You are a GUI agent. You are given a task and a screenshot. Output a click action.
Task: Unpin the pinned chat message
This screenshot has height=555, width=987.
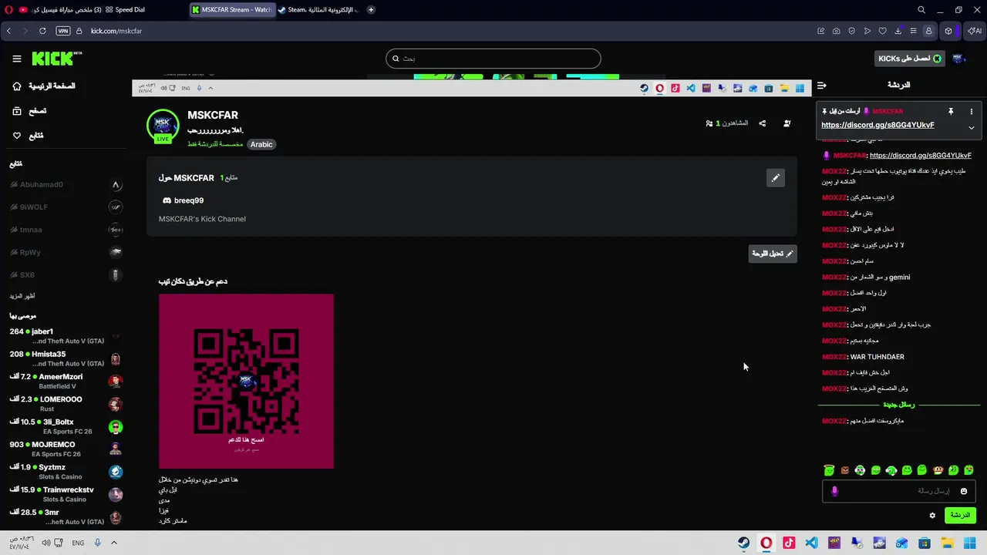(x=951, y=112)
